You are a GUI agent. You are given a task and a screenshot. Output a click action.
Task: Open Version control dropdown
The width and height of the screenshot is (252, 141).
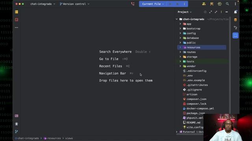click(x=74, y=4)
